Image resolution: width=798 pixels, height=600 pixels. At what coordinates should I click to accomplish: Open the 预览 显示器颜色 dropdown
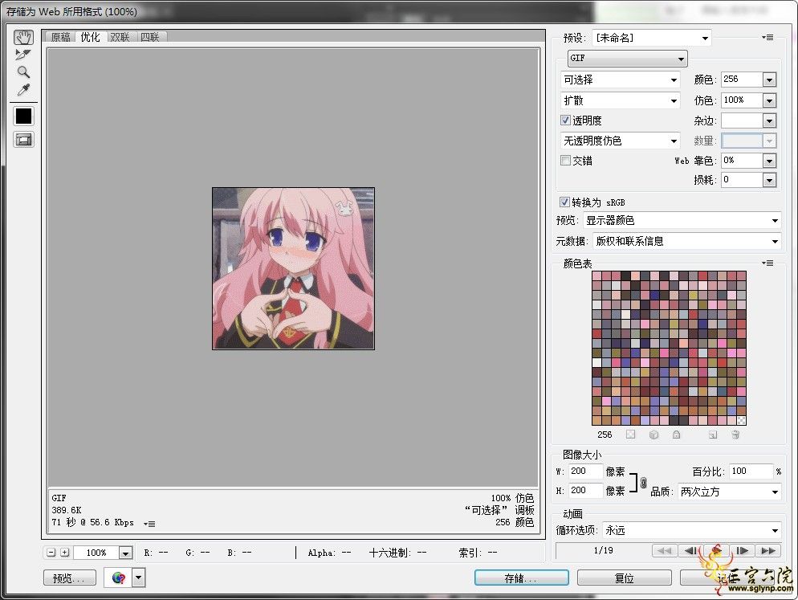tap(682, 221)
